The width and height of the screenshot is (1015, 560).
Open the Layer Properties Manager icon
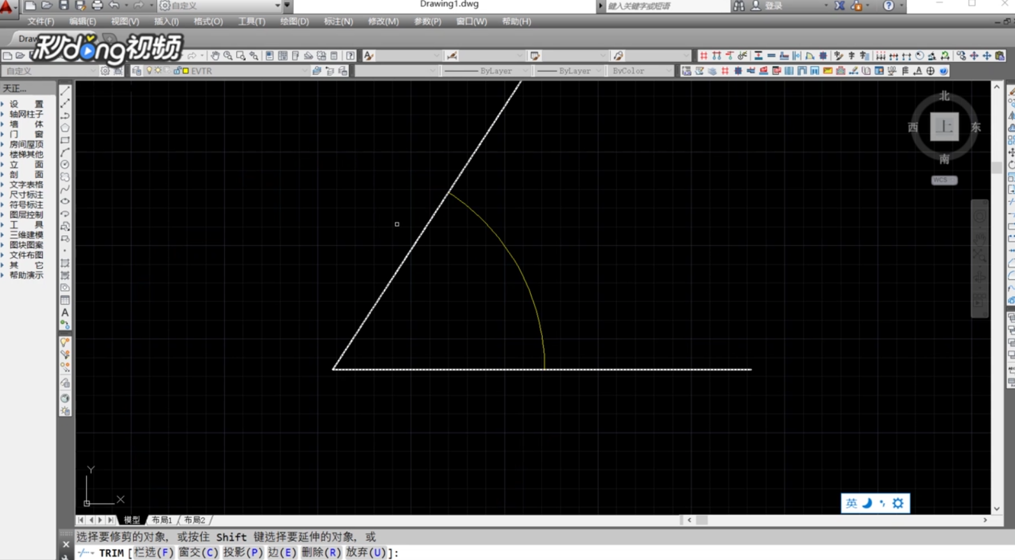click(x=137, y=71)
